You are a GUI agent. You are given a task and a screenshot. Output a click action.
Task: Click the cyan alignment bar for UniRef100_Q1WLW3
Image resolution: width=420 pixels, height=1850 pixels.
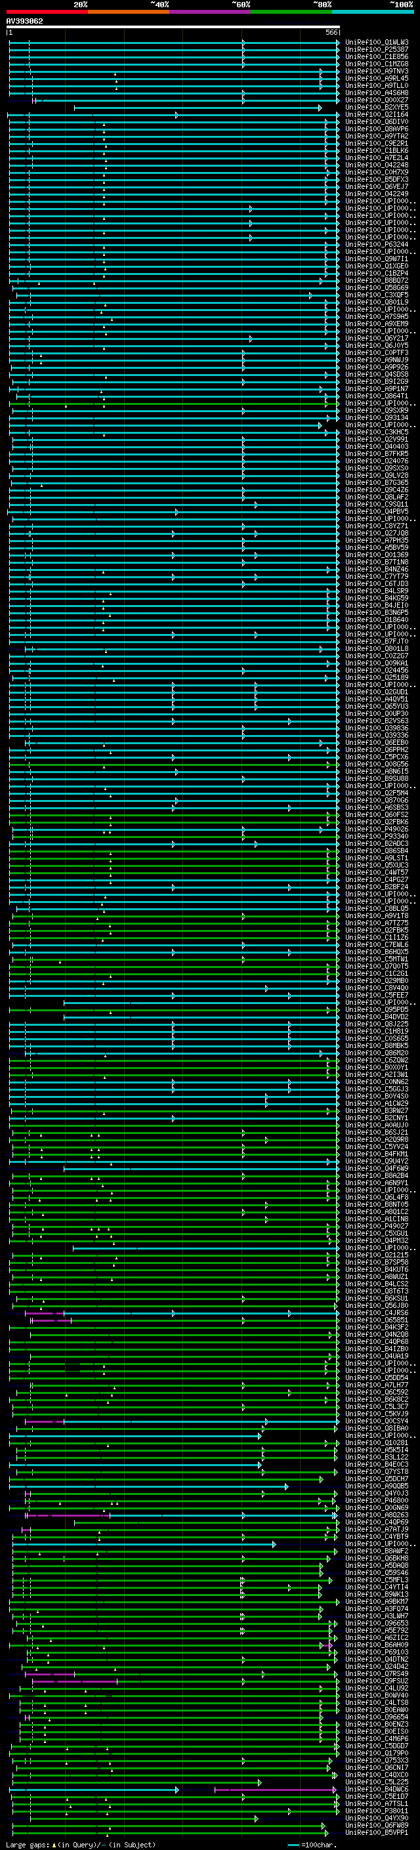[174, 43]
